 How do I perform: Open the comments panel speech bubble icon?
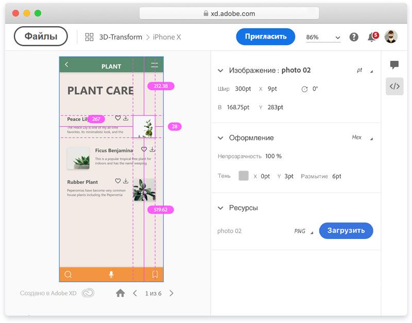pyautogui.click(x=394, y=65)
